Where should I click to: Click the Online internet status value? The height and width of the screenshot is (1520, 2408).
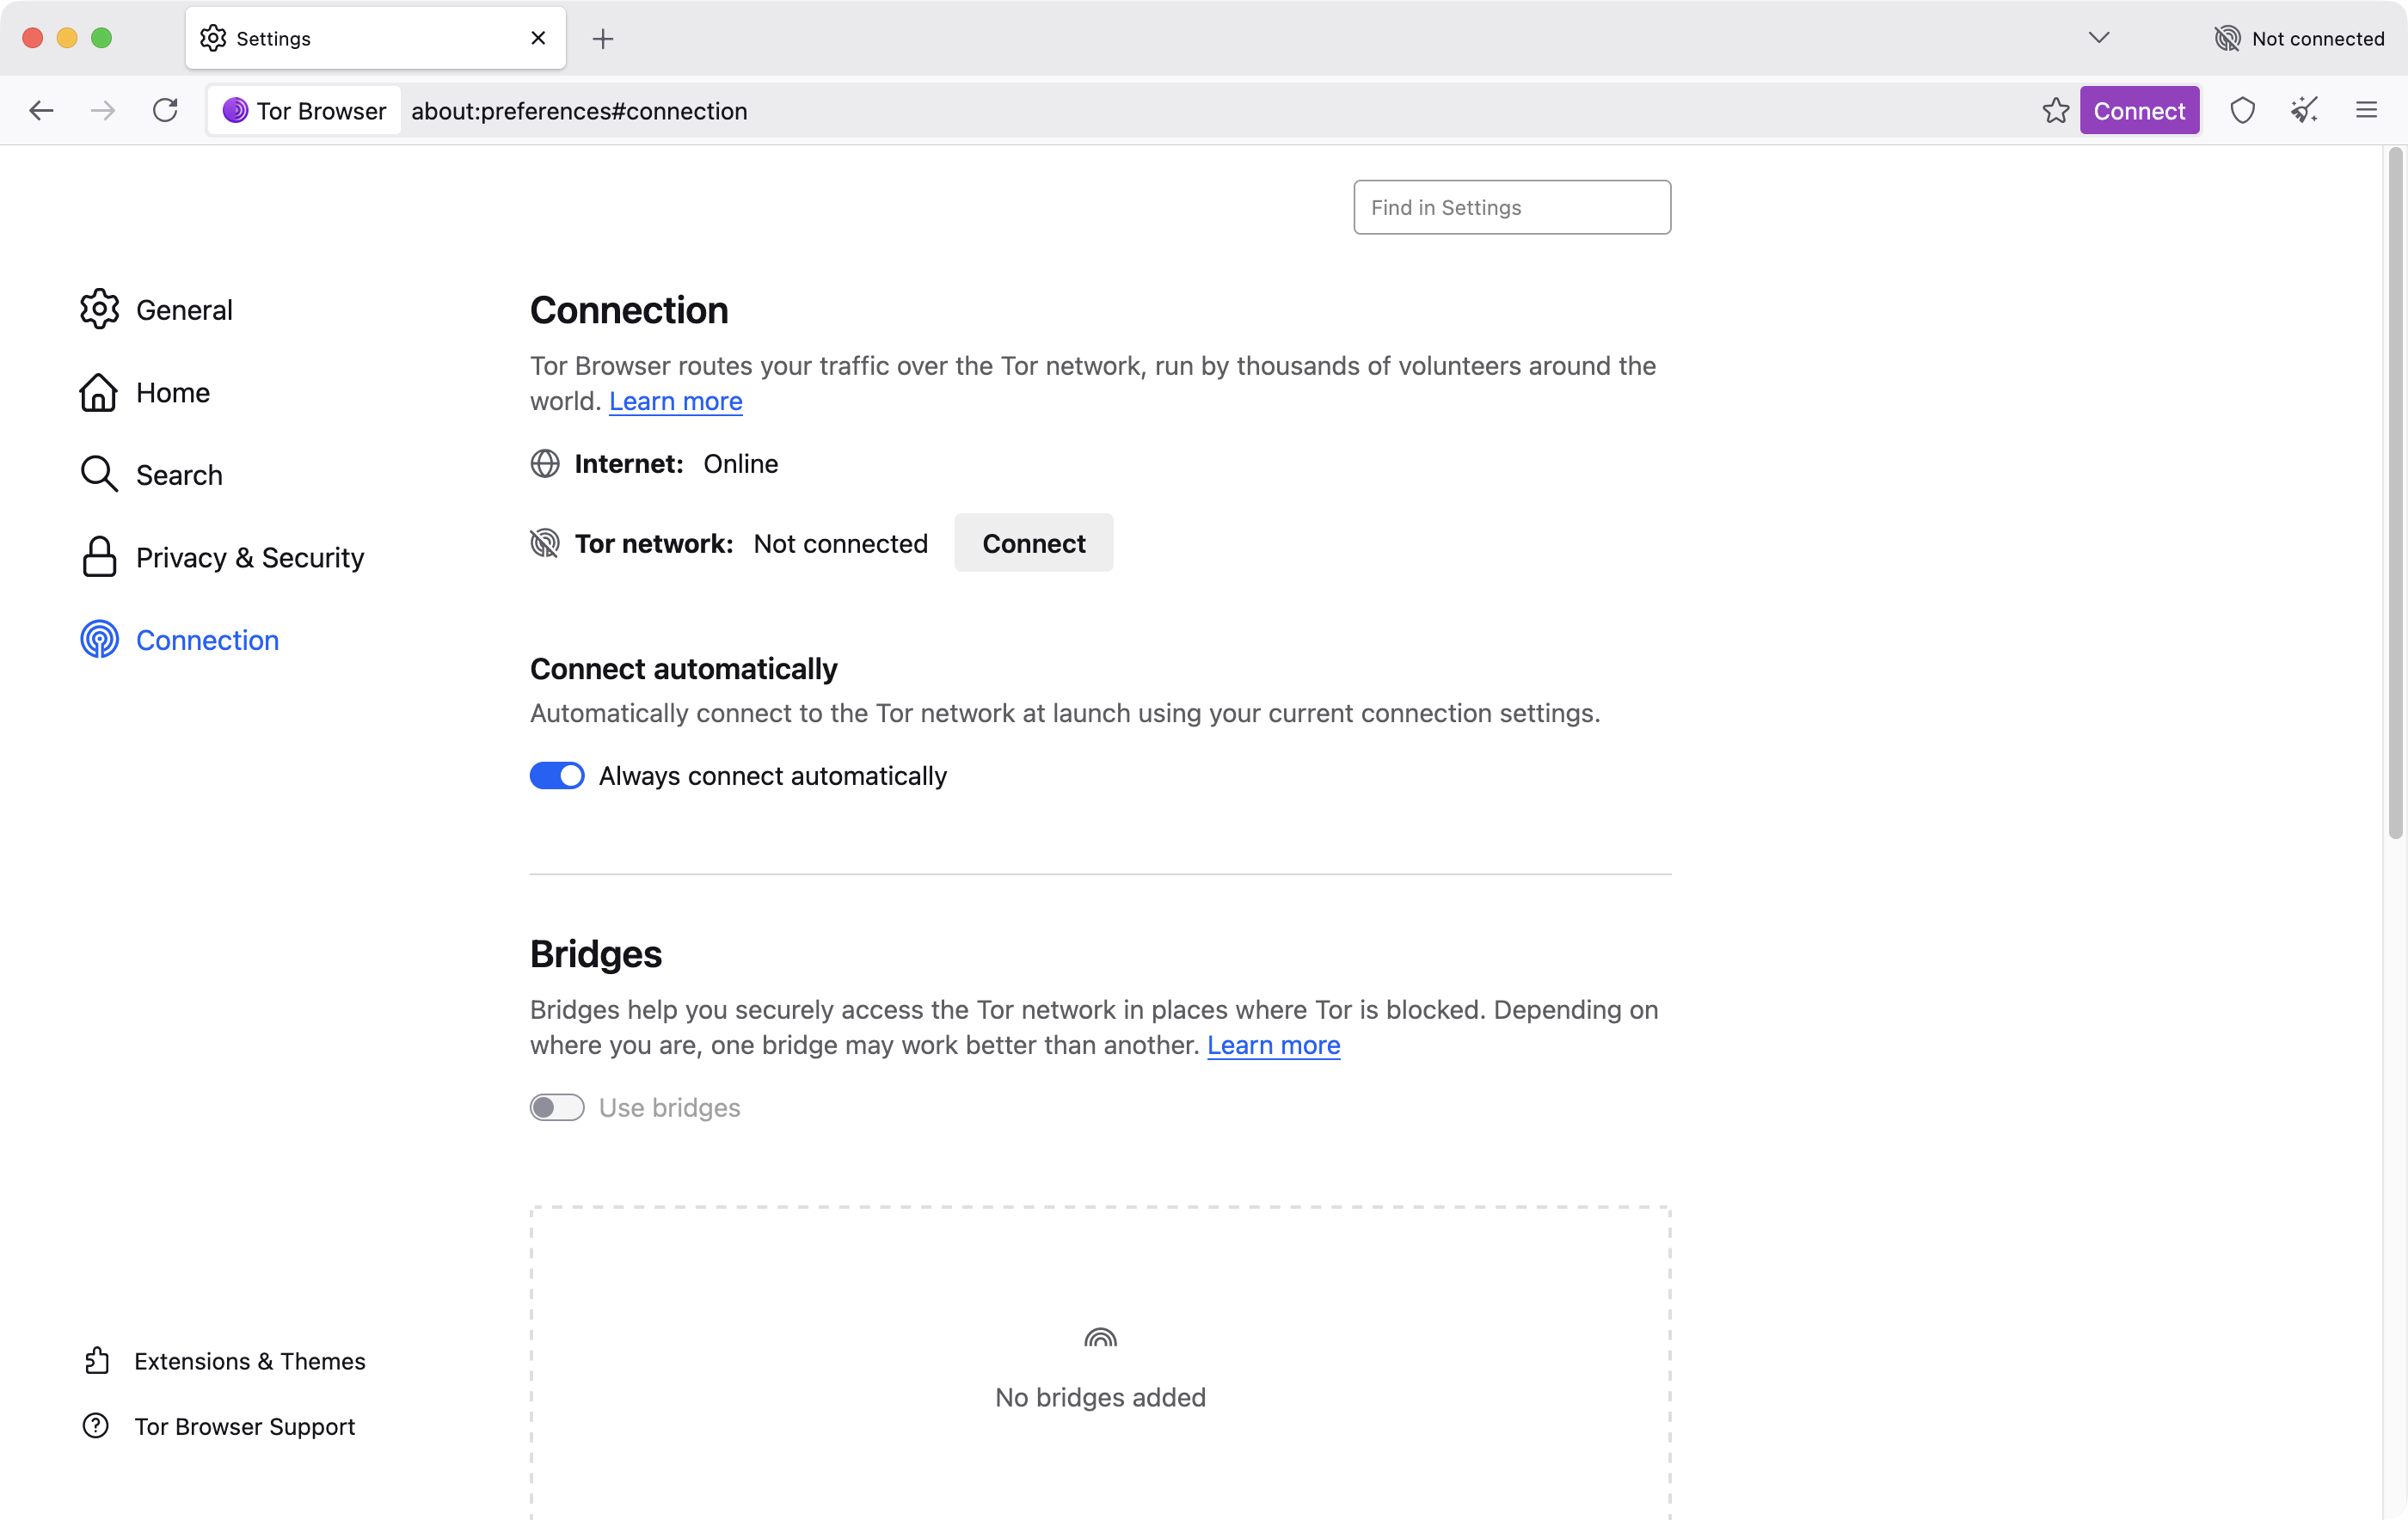pos(741,464)
